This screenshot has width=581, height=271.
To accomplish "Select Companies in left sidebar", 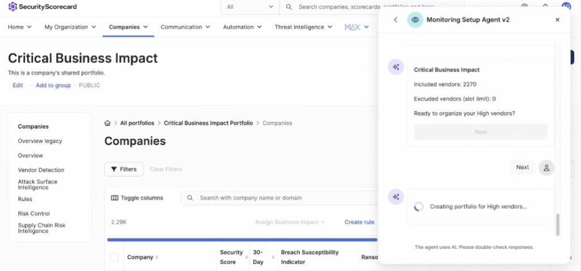I will (33, 126).
